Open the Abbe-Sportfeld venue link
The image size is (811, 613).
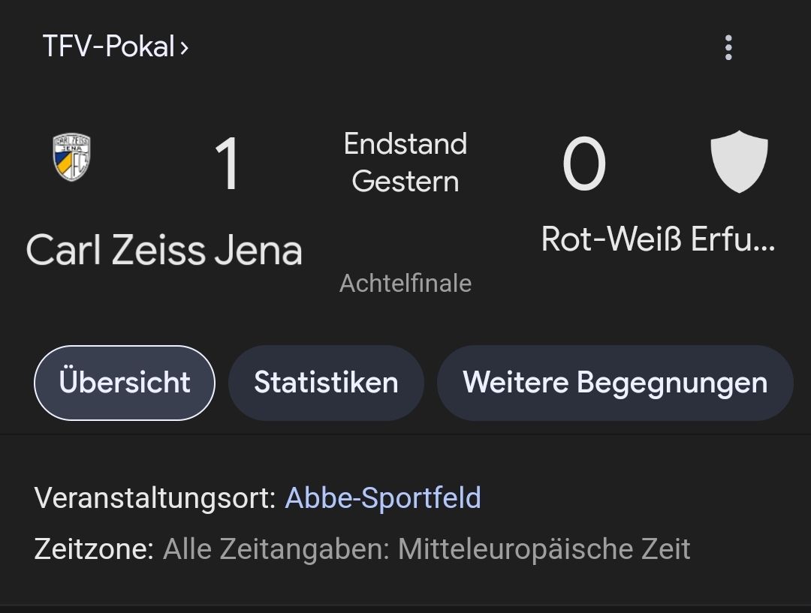pos(383,498)
